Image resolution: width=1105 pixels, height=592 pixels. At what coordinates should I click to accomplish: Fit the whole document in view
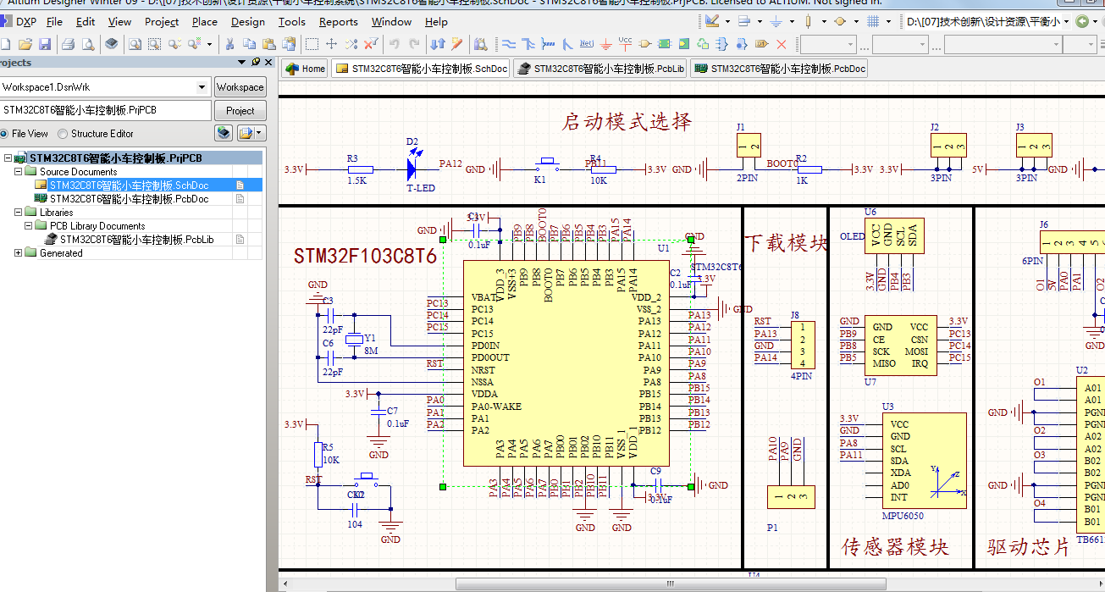click(134, 43)
